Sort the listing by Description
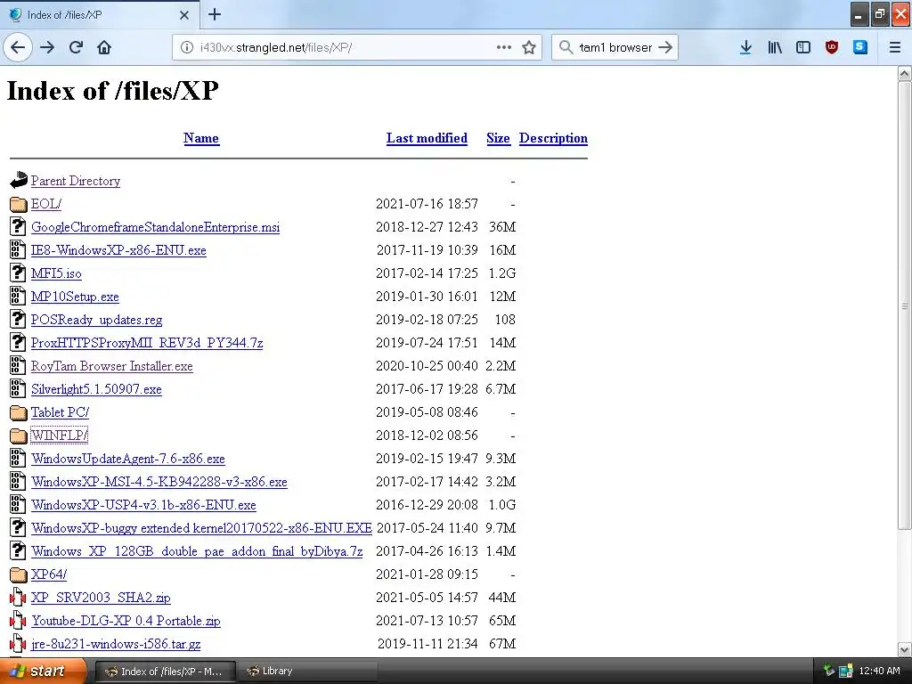This screenshot has height=684, width=912. tap(553, 138)
